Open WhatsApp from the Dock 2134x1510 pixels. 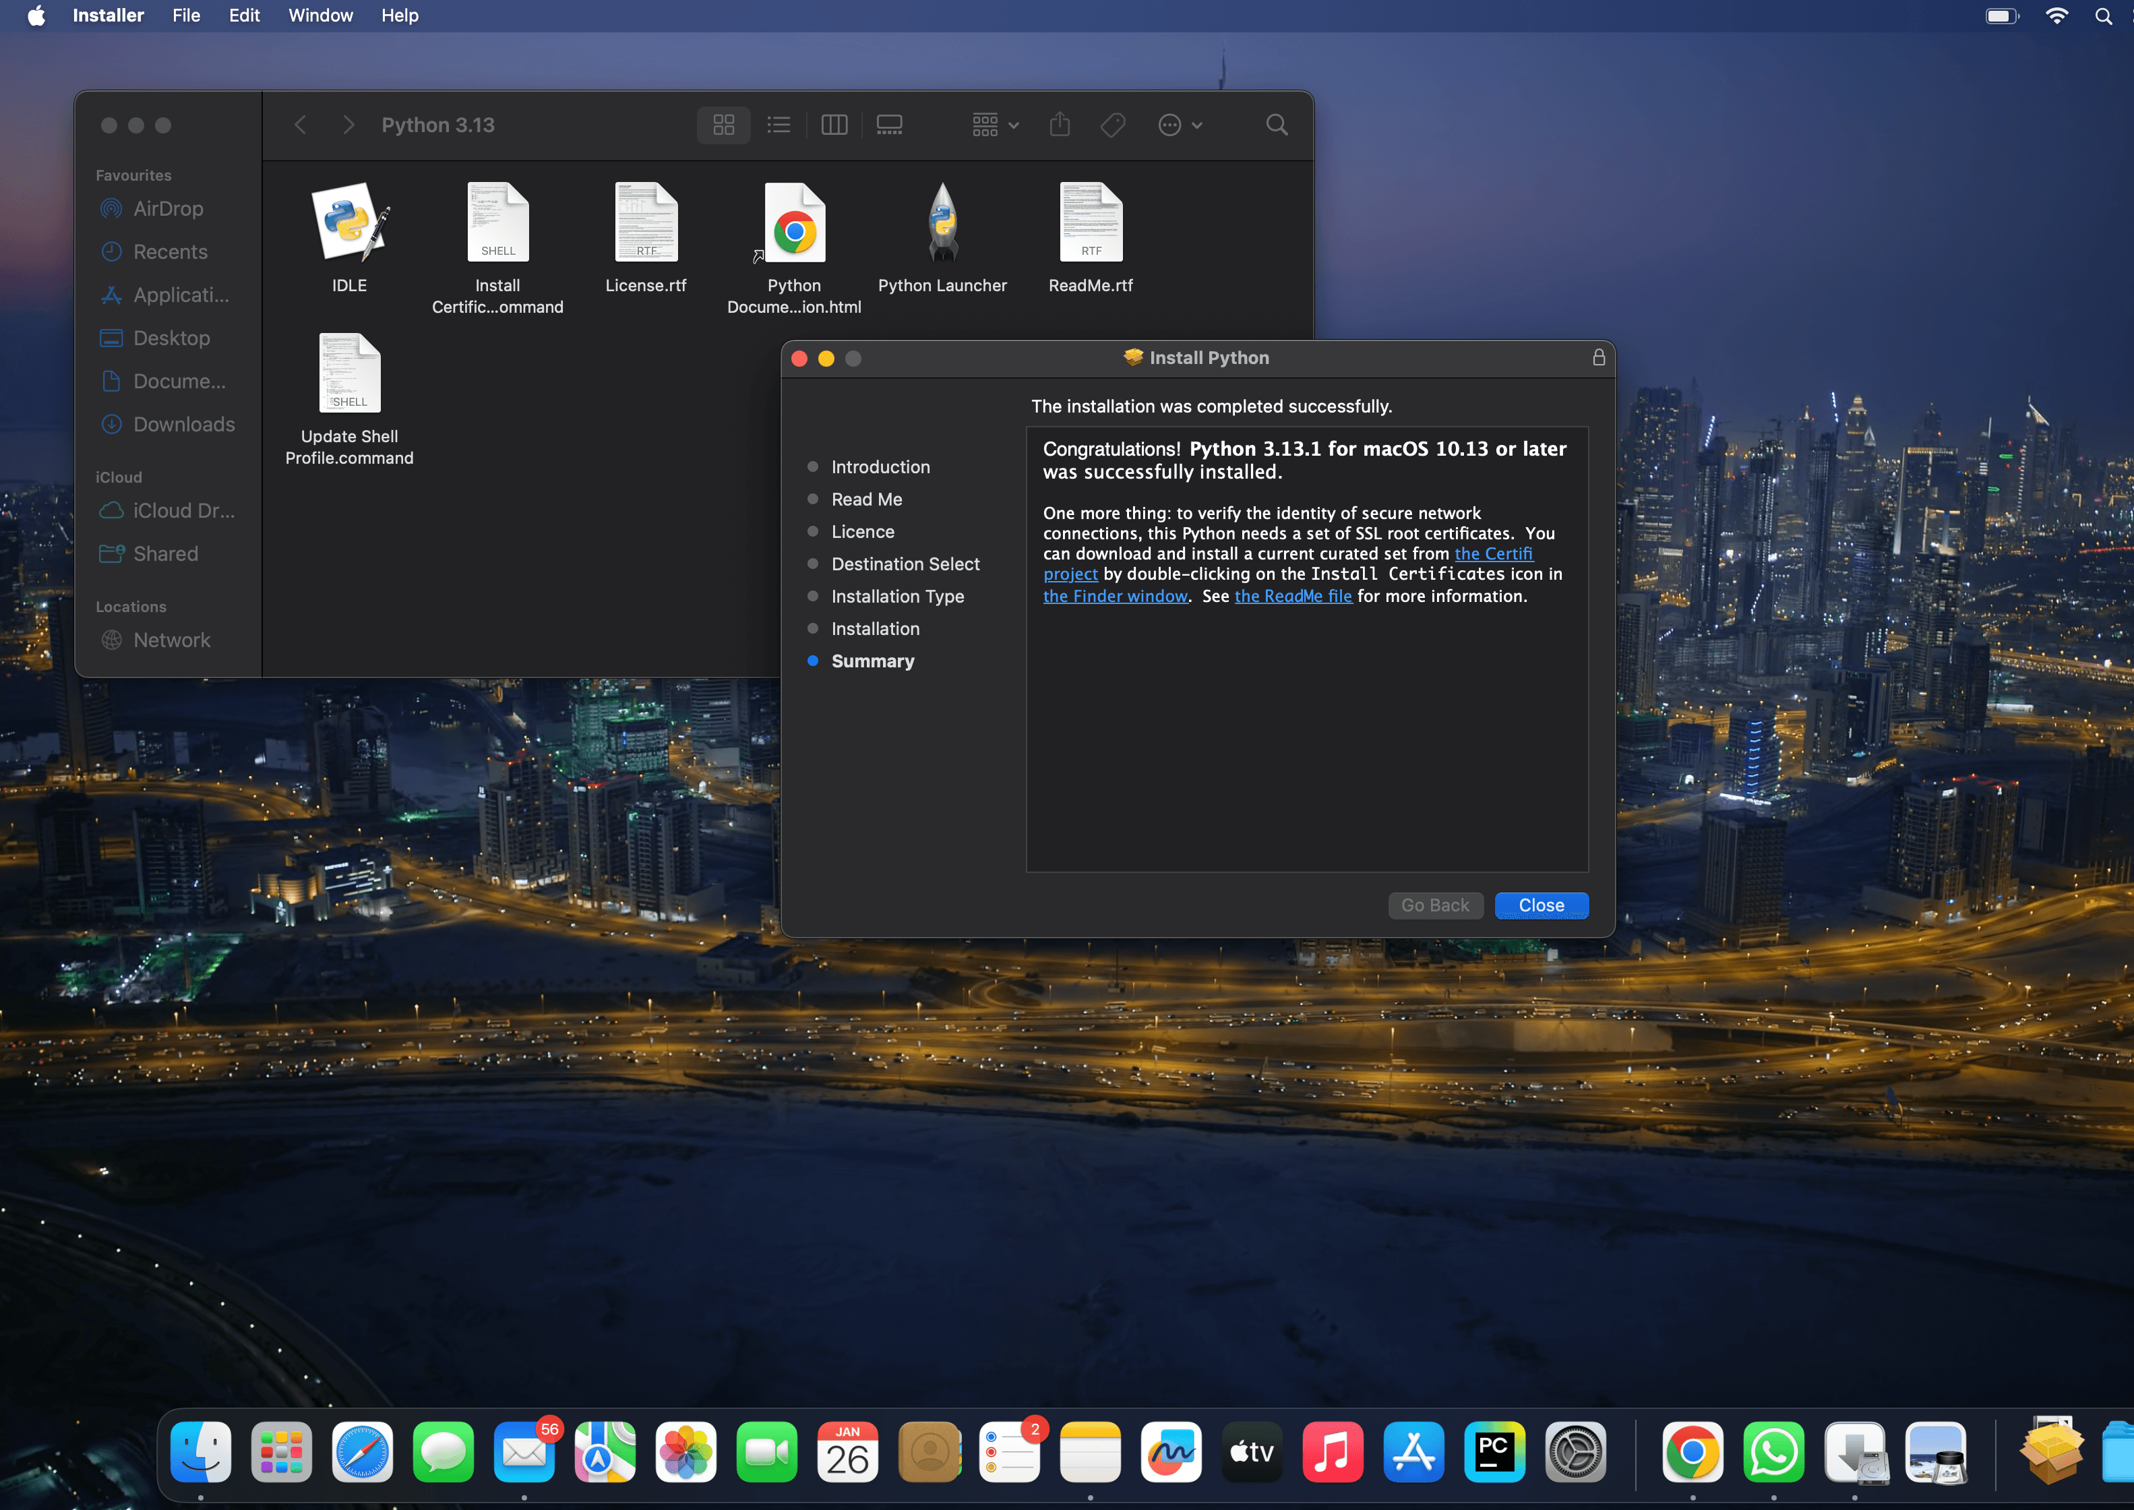[1773, 1452]
